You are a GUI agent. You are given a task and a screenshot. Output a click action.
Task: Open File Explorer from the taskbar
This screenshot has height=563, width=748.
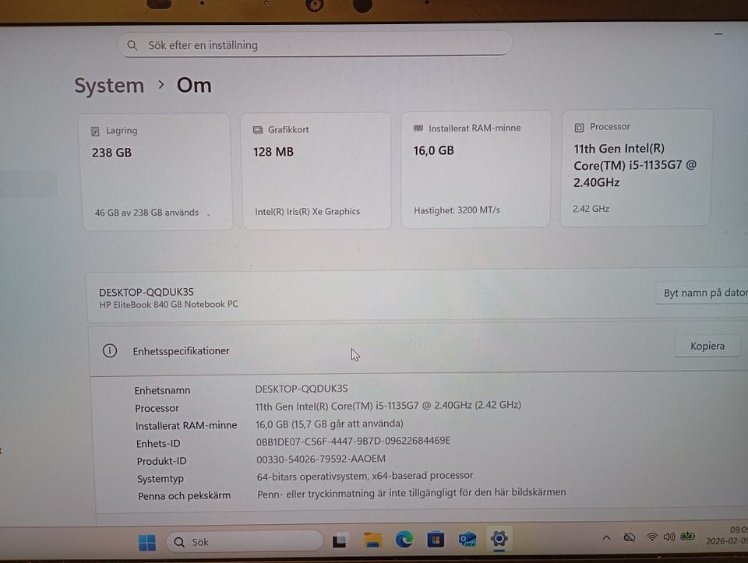372,540
